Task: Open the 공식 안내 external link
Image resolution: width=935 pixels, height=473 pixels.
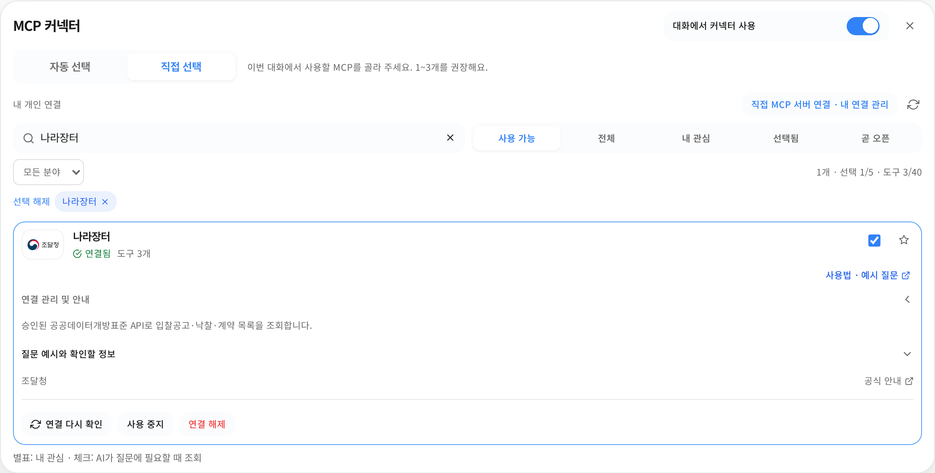Action: click(889, 381)
